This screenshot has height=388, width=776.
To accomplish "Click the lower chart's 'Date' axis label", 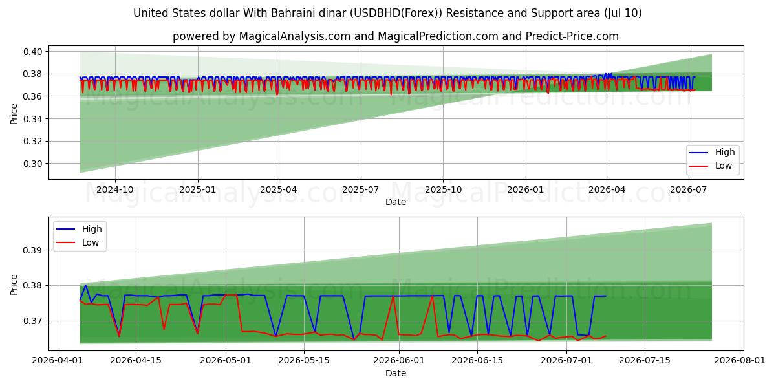I will [396, 373].
